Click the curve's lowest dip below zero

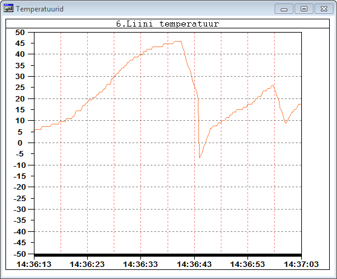click(x=200, y=158)
